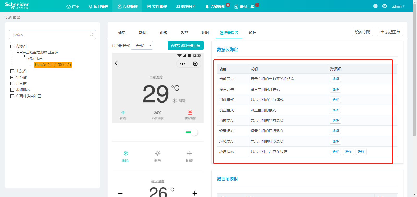The image size is (417, 197).
Task: Click 选择 for 设置模式 row
Action: (335, 110)
